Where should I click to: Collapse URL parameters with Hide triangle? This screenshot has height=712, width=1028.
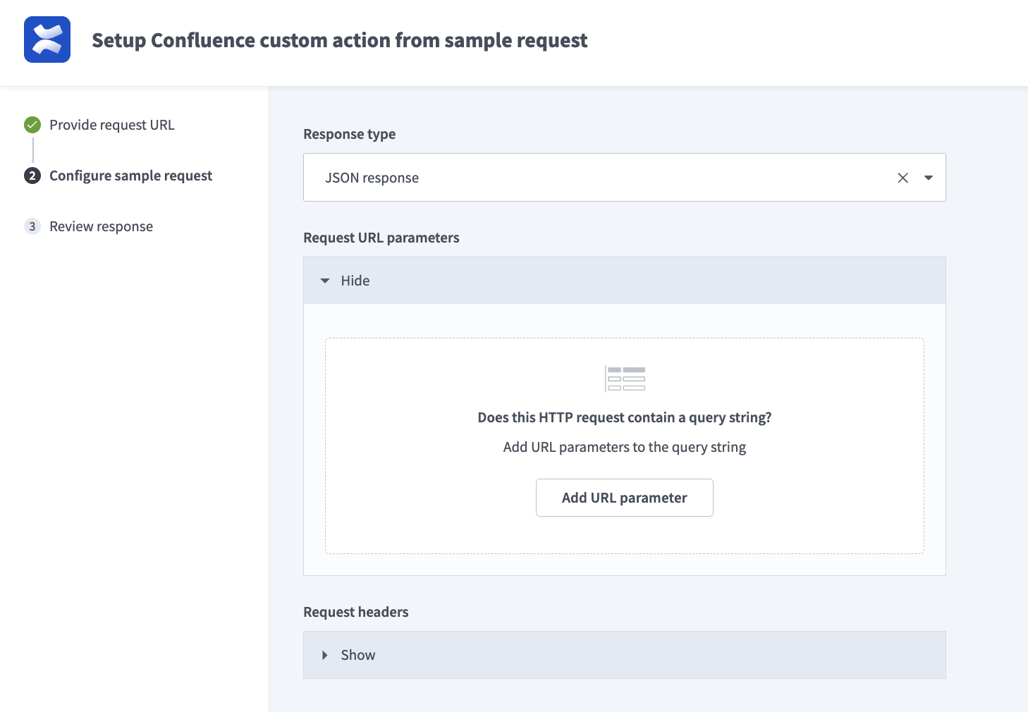pyautogui.click(x=325, y=281)
